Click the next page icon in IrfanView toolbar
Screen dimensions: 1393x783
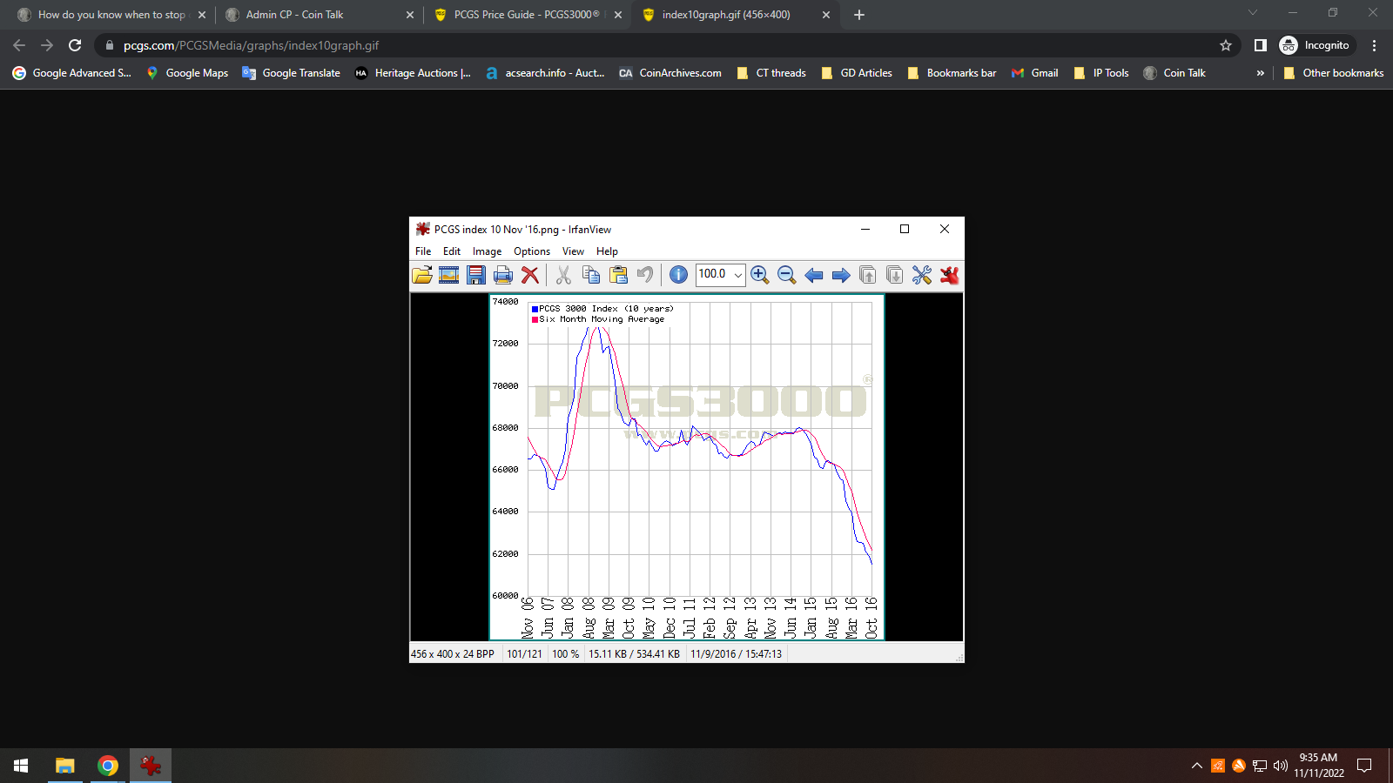(x=895, y=275)
